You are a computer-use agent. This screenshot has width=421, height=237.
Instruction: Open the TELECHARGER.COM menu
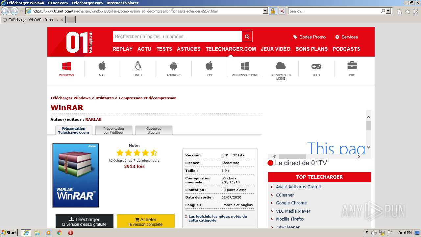(x=231, y=49)
